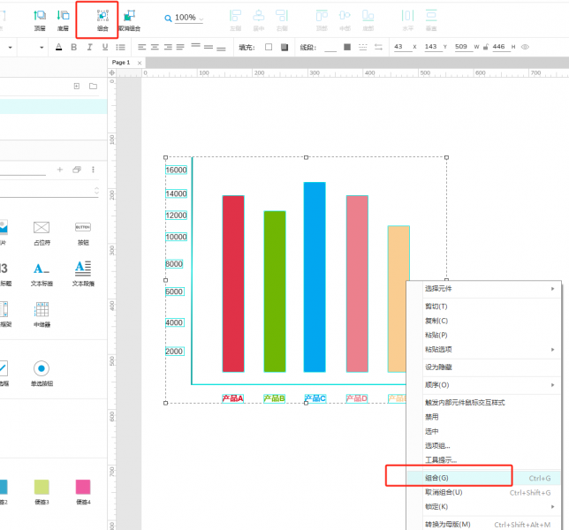Screen dimensions: 569x530
Task: Click the 右侧 align right icon
Action: pyautogui.click(x=282, y=16)
